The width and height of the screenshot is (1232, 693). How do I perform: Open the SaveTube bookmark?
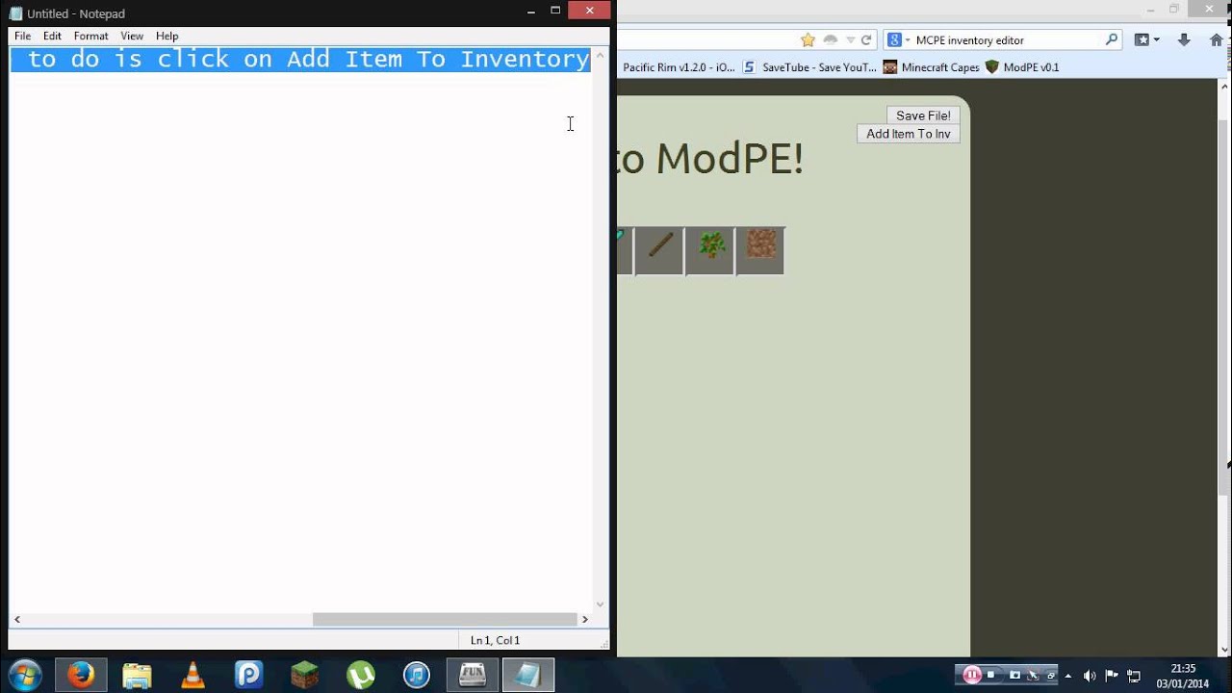pyautogui.click(x=809, y=67)
